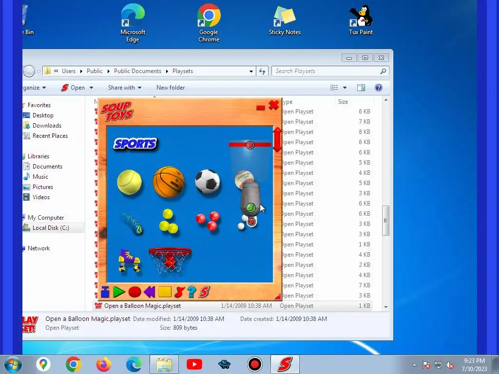
Task: Choose the blue spring coil toy
Action: (133, 224)
